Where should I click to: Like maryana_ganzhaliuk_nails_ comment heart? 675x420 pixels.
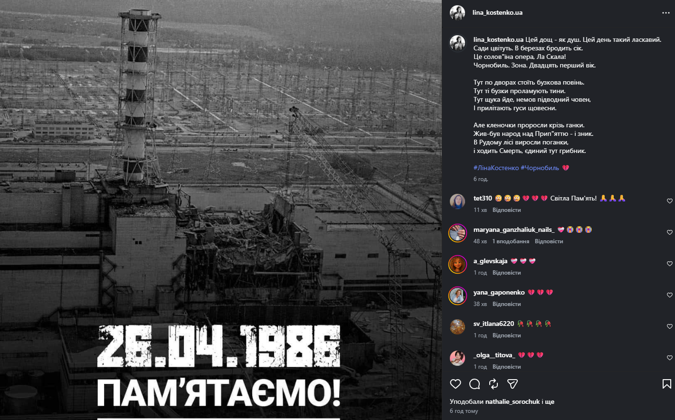point(670,232)
